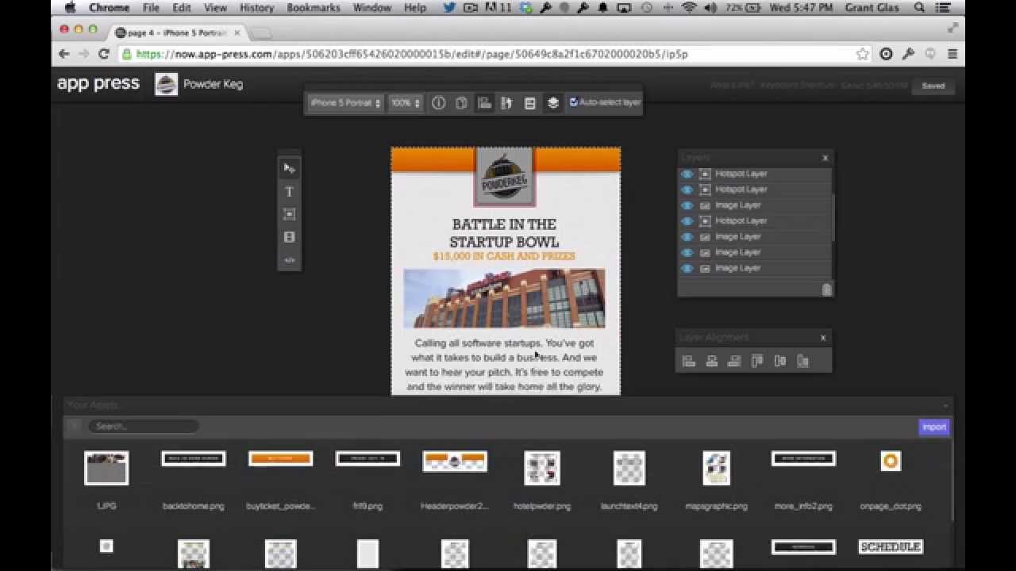
Task: Select the more_info2.png asset thumbnail
Action: (x=803, y=458)
